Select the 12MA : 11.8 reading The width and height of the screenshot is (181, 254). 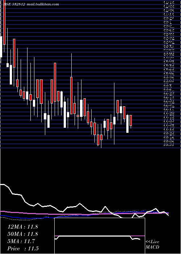tap(22, 227)
